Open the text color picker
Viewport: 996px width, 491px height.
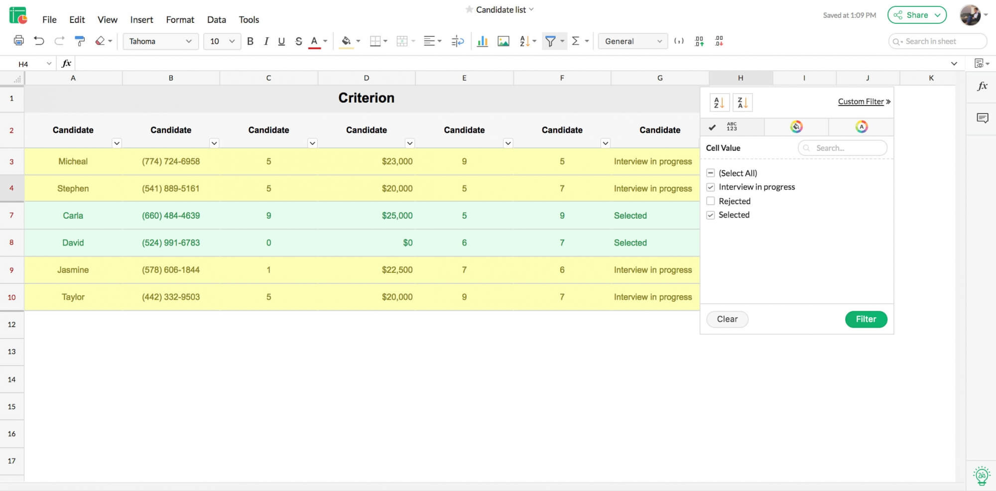[325, 41]
